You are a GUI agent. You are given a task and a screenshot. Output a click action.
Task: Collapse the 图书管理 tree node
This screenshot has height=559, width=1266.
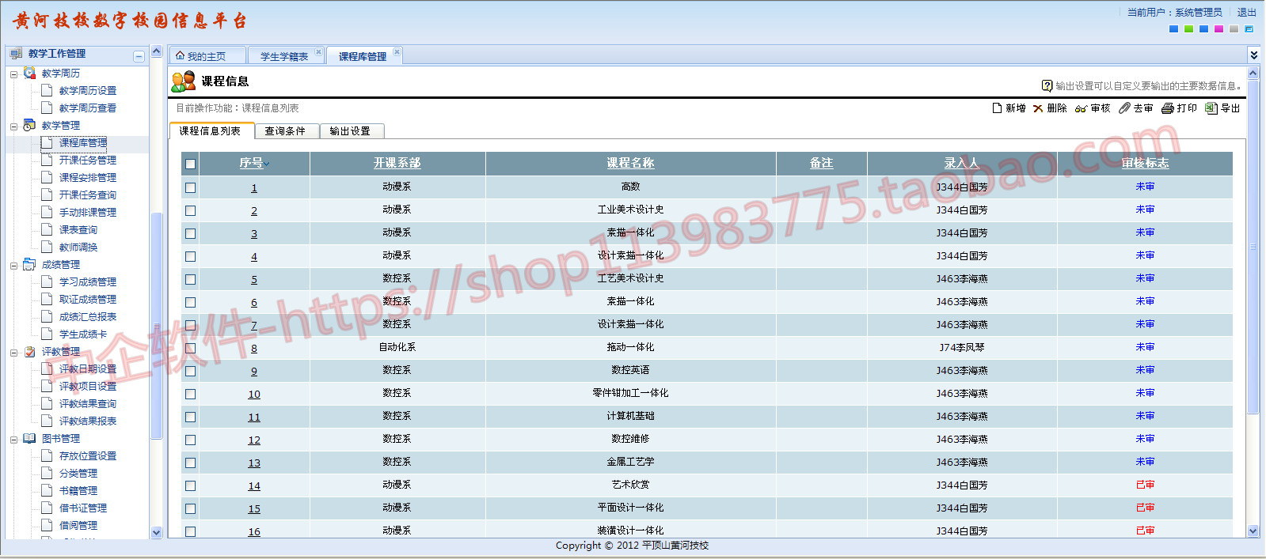click(x=13, y=440)
